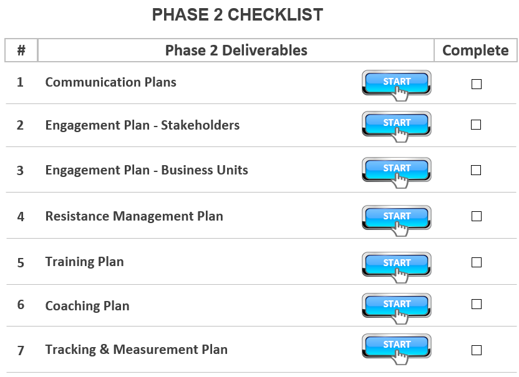519x377 pixels.
Task: Select the Phase 2 Deliverables column header
Action: tap(236, 50)
